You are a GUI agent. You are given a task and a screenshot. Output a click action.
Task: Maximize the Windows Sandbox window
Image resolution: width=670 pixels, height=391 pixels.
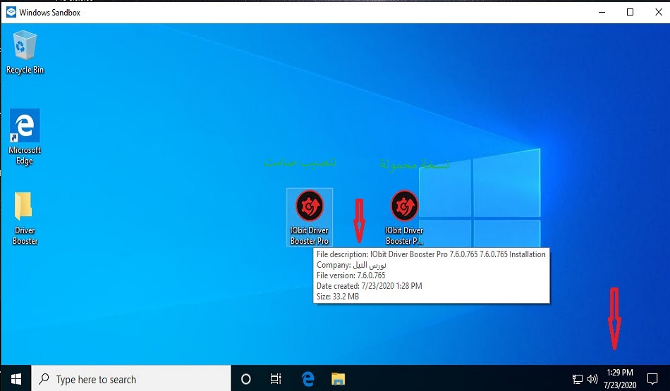click(630, 12)
